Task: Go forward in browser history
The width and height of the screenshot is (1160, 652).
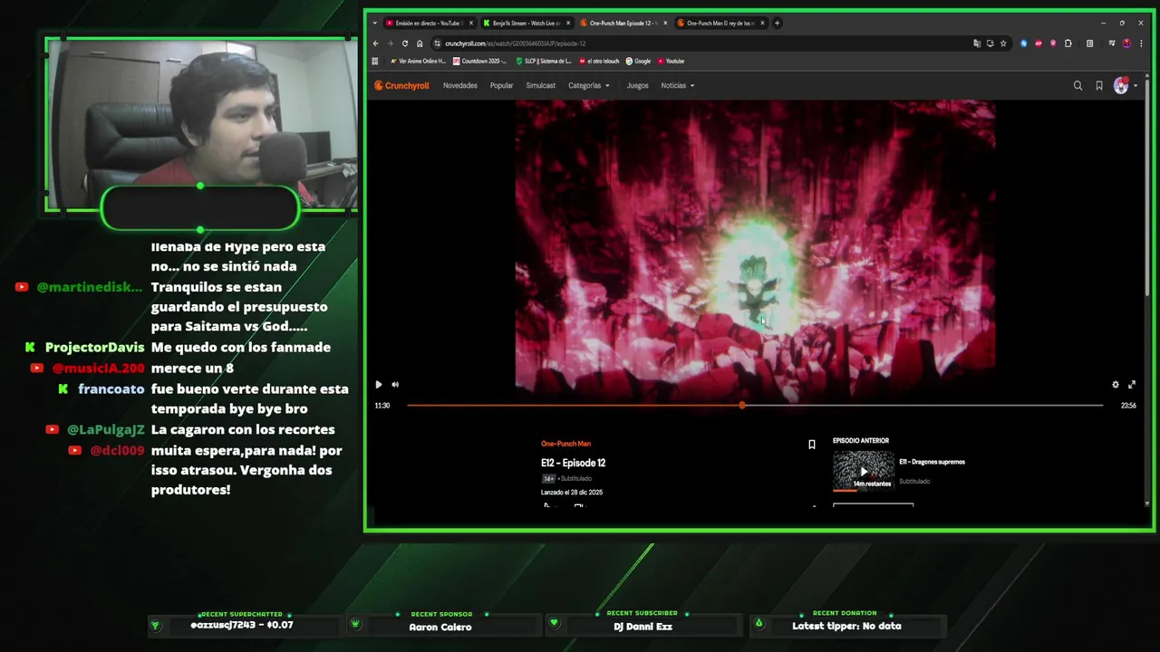Action: (391, 43)
